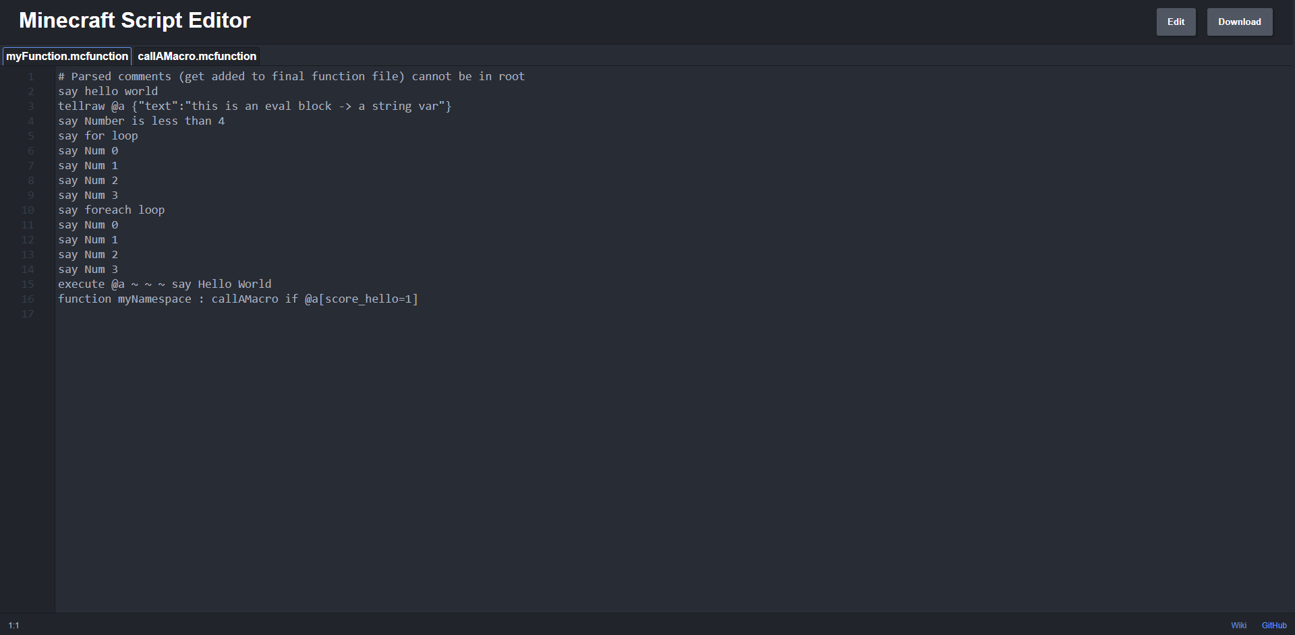Click 'say Num 2' on line 13
This screenshot has height=635, width=1295.
(88, 254)
